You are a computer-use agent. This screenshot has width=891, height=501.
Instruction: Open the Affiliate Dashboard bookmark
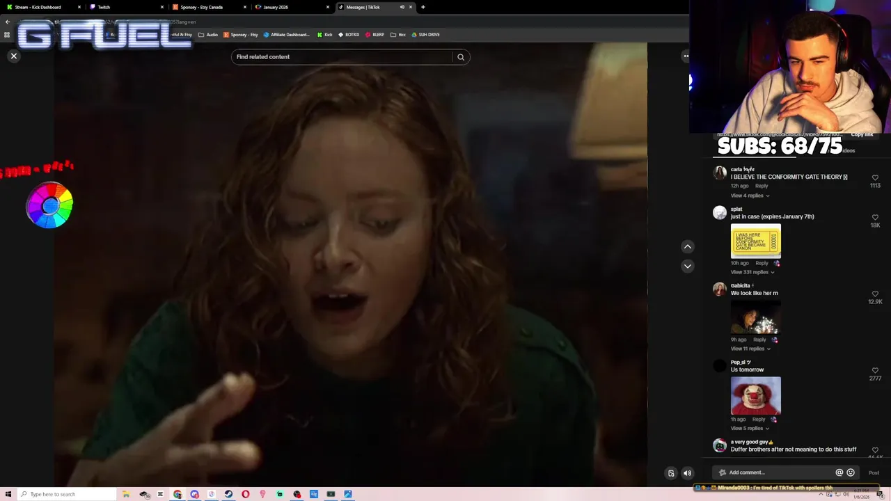286,35
